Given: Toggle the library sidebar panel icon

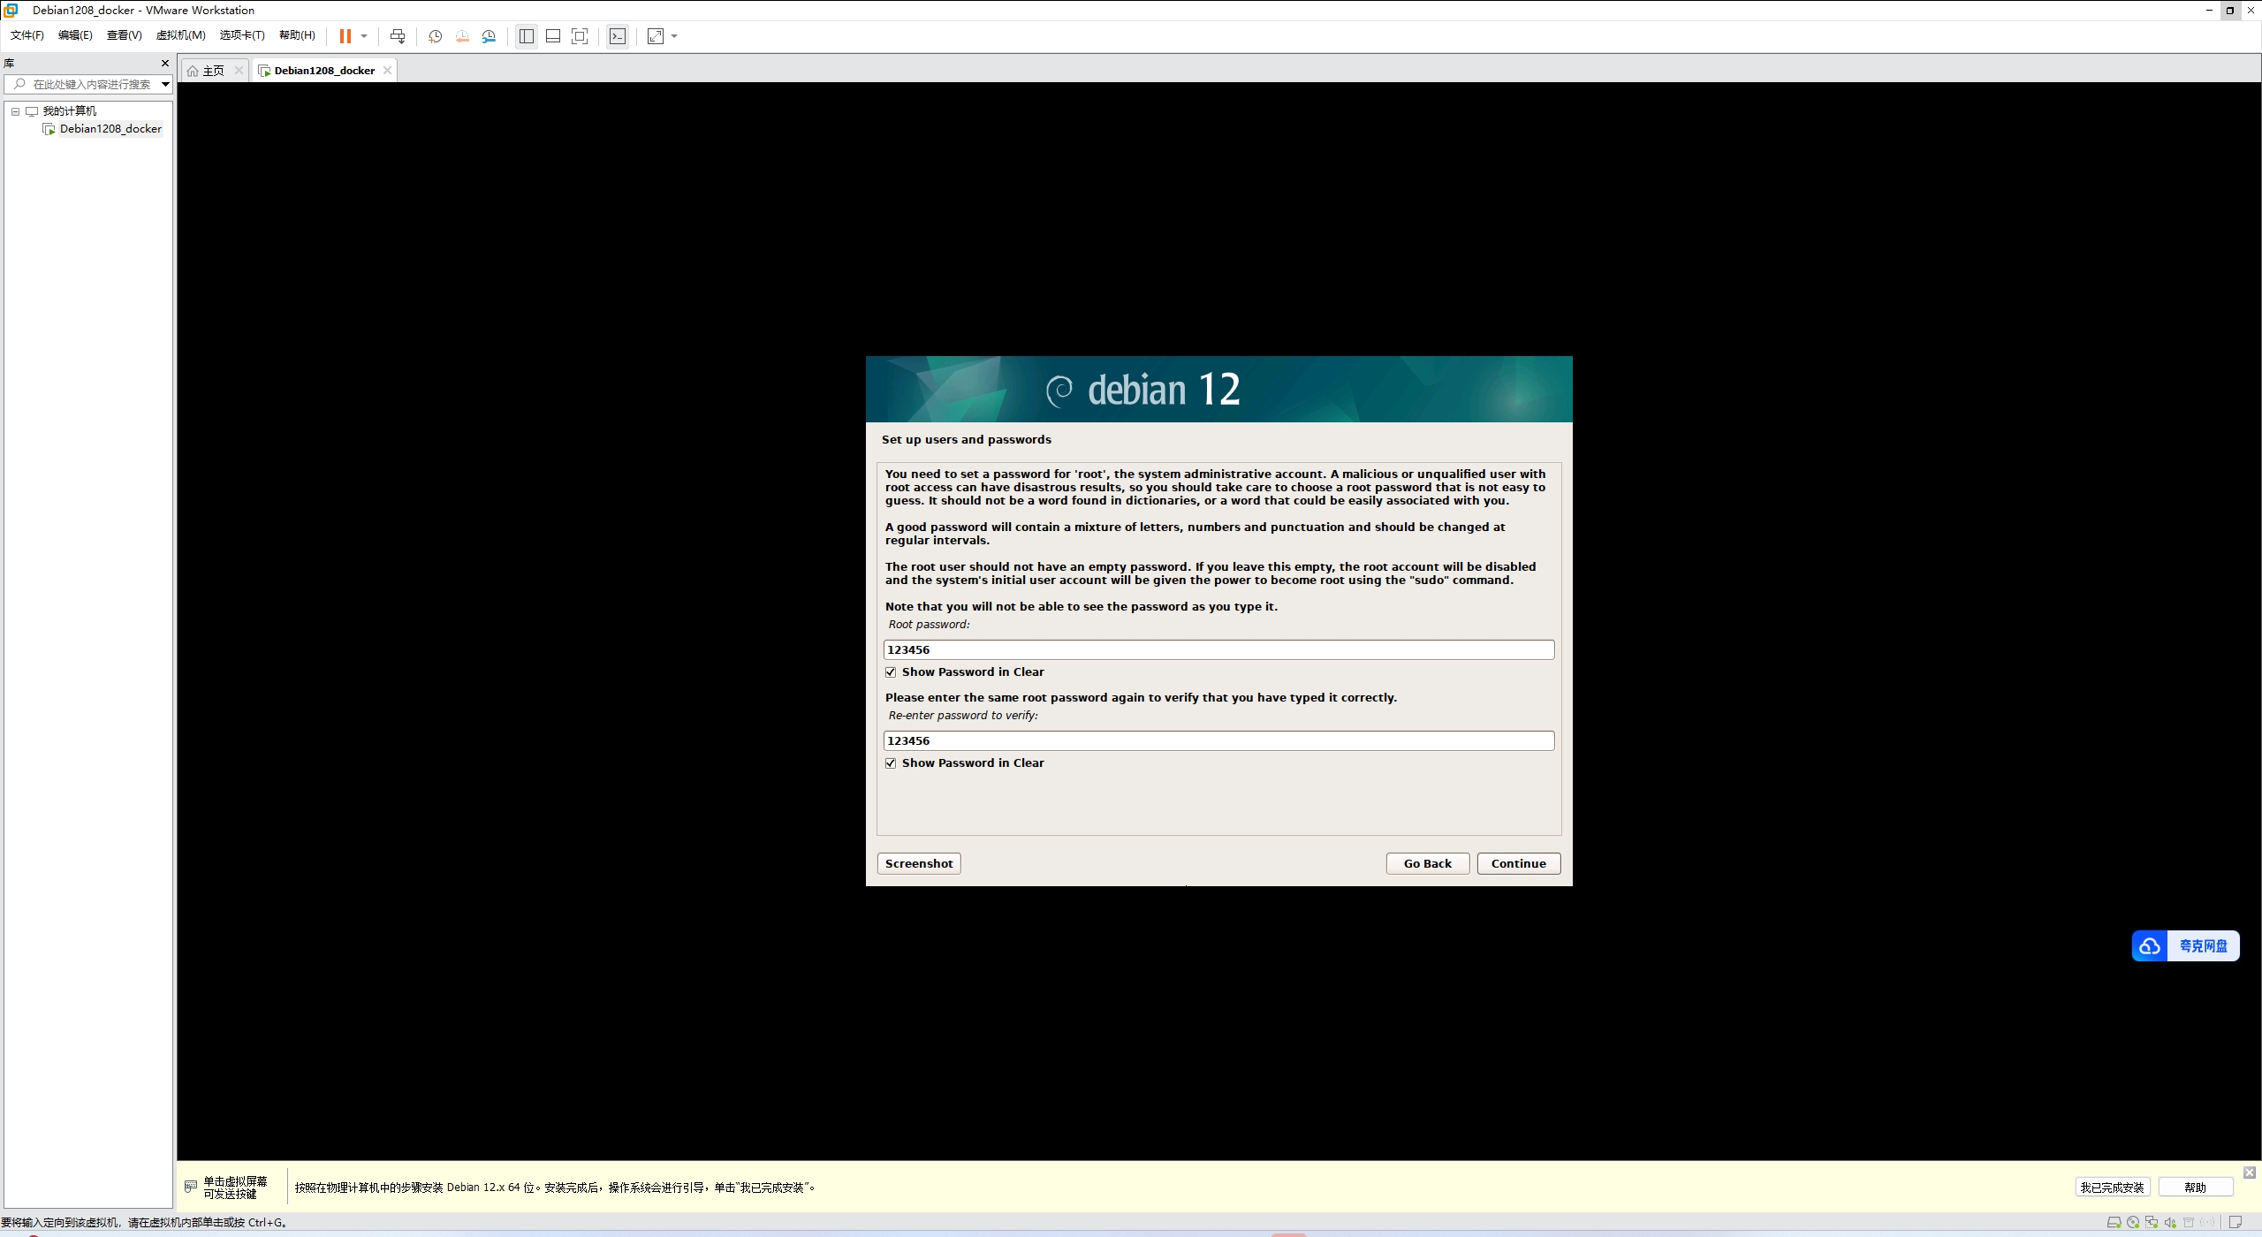Looking at the screenshot, I should (527, 36).
